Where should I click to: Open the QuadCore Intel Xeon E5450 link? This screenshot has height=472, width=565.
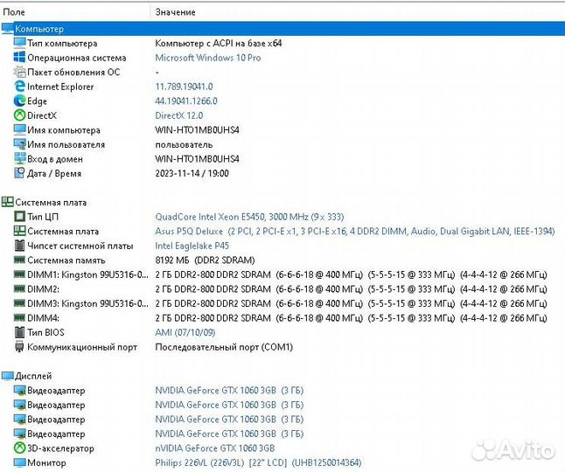coord(249,217)
